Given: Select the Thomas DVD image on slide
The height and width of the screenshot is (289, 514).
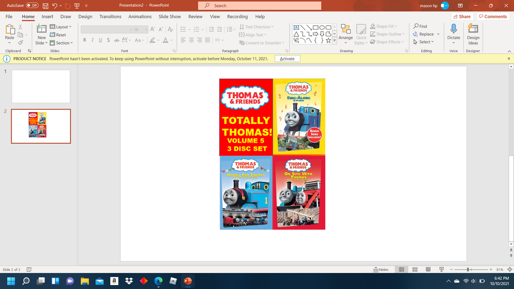Looking at the screenshot, I should tap(272, 154).
